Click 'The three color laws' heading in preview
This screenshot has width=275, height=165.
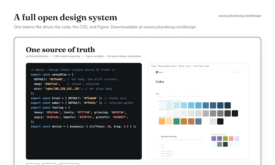[x=169, y=136]
